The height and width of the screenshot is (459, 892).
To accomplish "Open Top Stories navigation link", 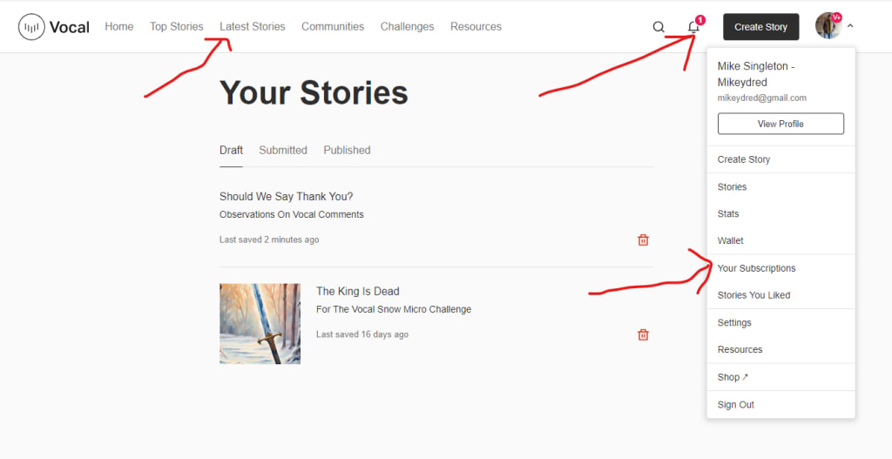I will (x=176, y=26).
